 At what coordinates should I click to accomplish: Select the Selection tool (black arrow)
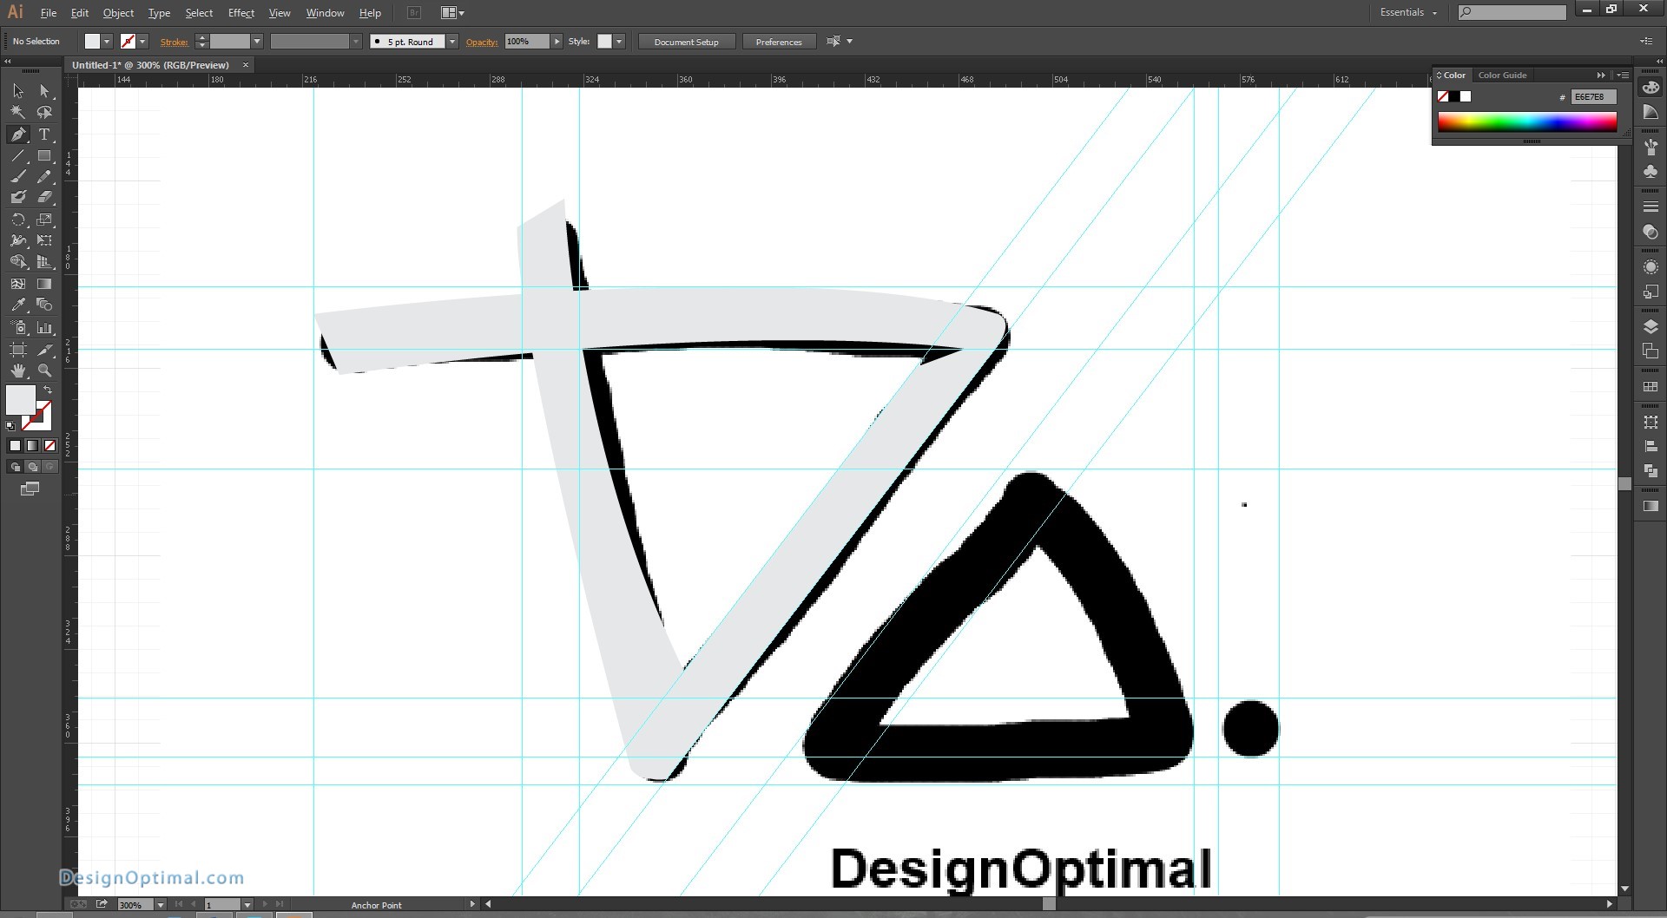pyautogui.click(x=18, y=91)
